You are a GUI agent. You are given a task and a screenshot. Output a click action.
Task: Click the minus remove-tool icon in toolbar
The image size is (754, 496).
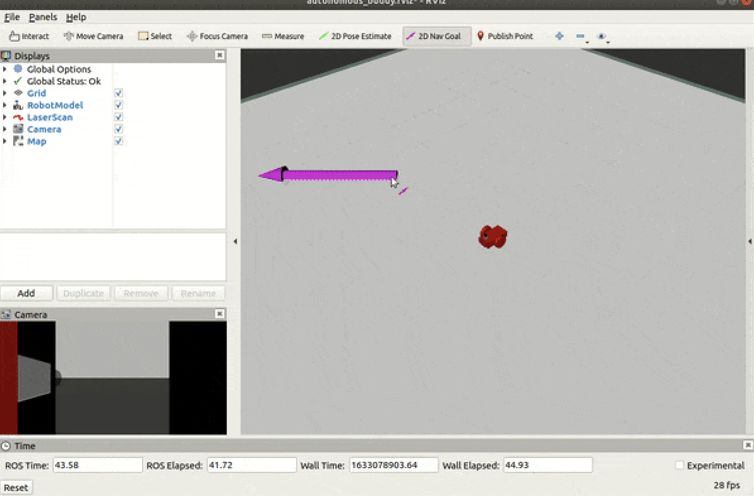click(580, 36)
